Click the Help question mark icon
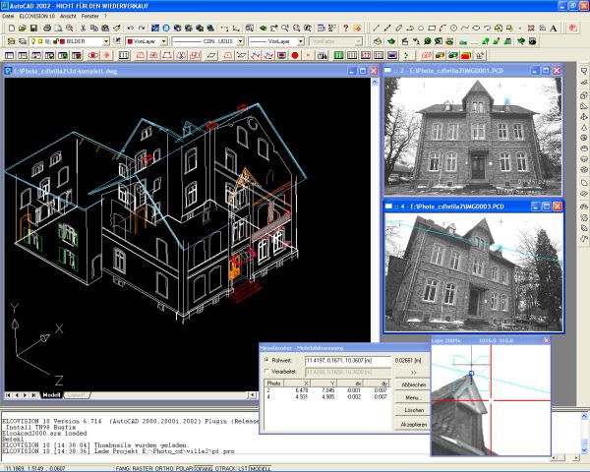Image resolution: width=590 pixels, height=472 pixels. (x=346, y=28)
